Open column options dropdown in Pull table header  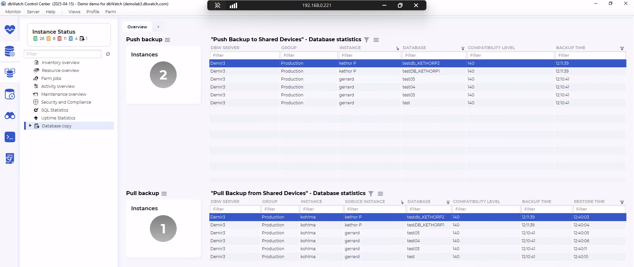(622, 202)
